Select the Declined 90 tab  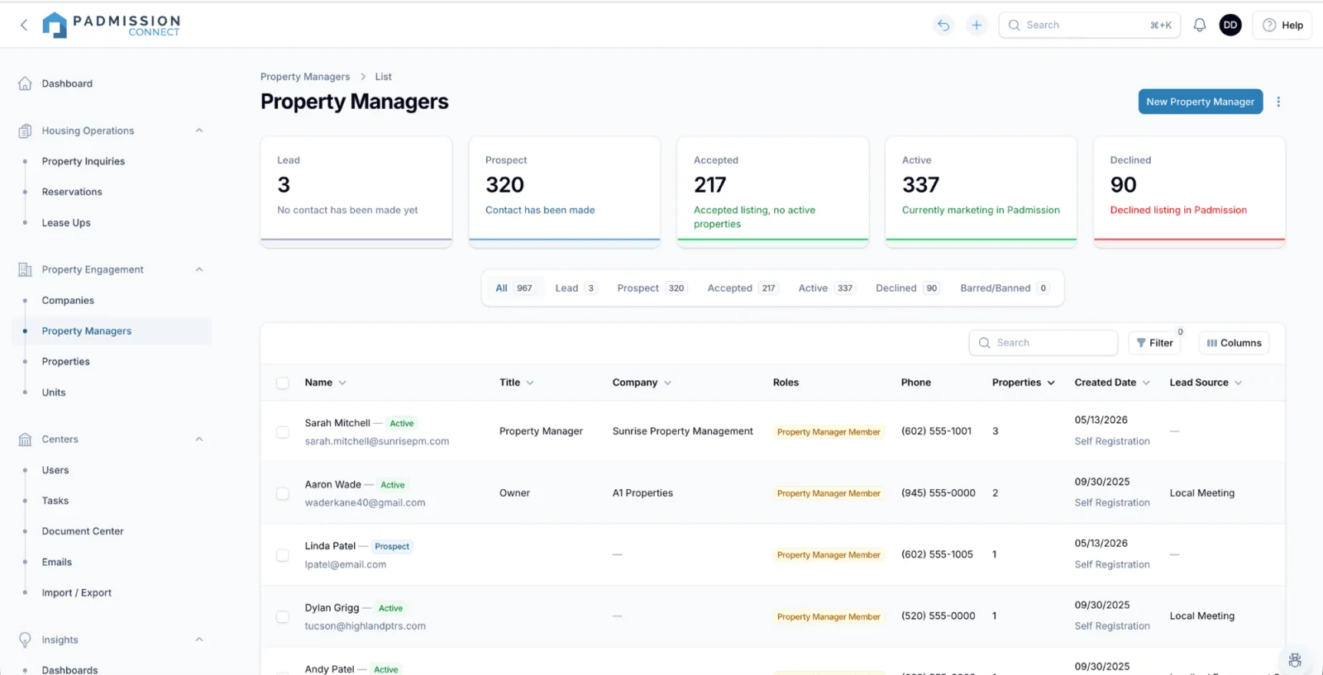(x=907, y=288)
